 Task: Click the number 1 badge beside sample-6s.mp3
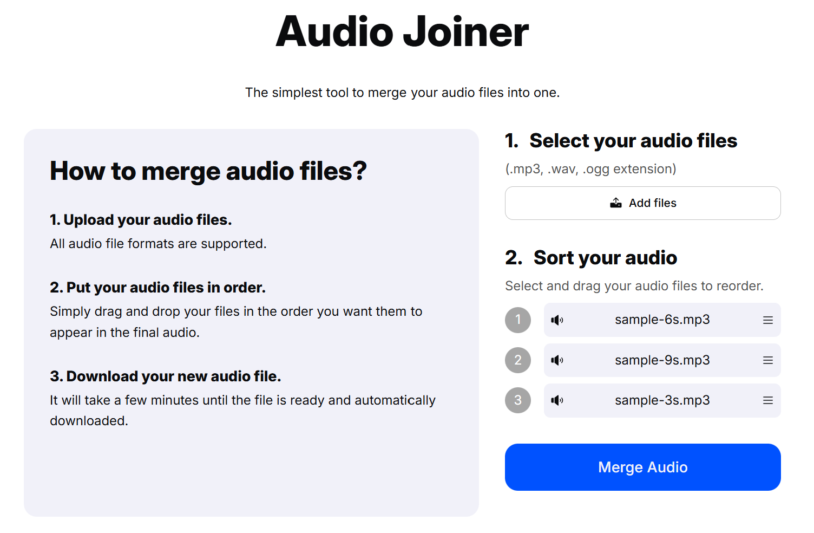(x=518, y=320)
